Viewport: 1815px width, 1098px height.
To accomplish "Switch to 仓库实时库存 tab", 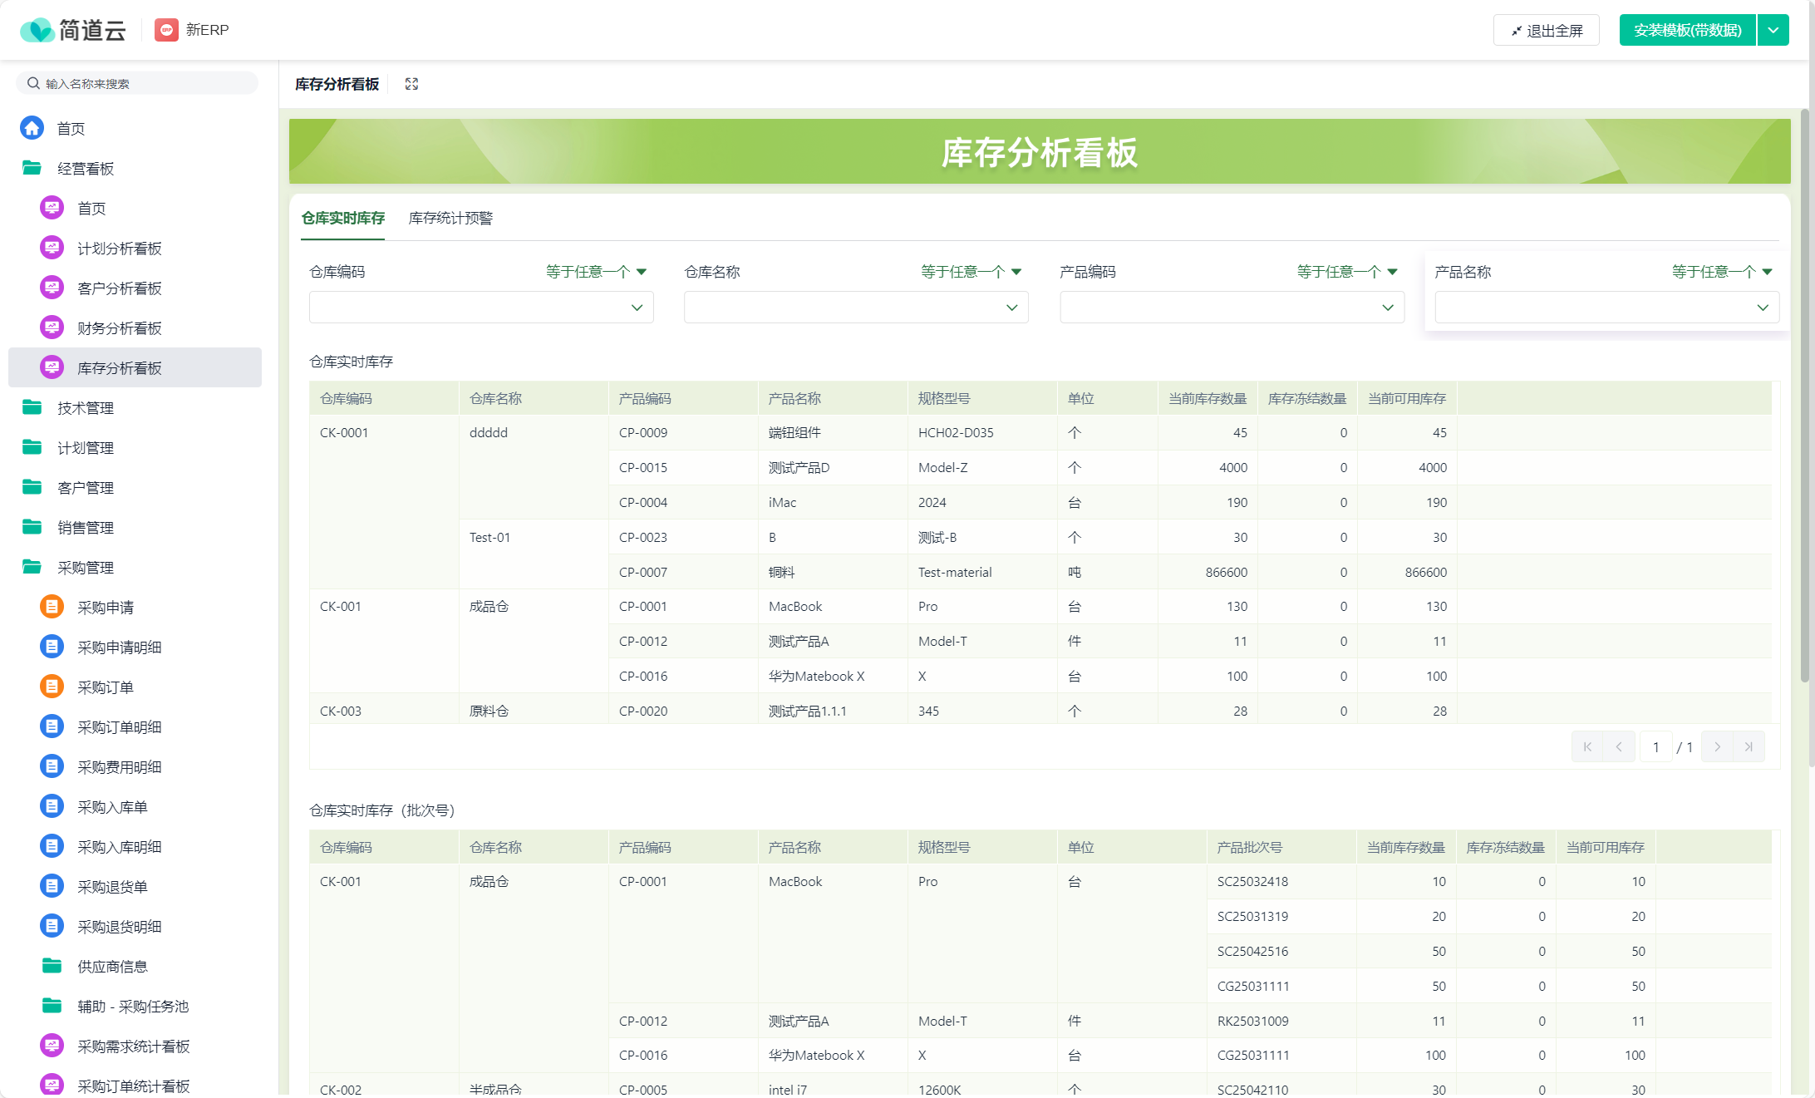I will coord(342,218).
